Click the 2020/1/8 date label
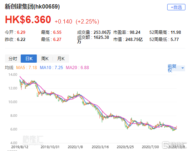The image size is (189, 151). [x=75, y=147]
